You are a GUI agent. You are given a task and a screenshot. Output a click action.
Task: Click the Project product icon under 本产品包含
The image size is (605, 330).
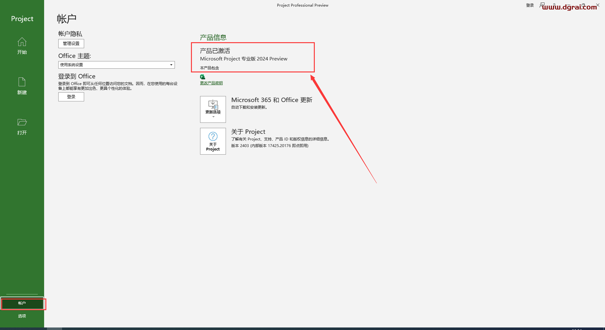(x=203, y=77)
